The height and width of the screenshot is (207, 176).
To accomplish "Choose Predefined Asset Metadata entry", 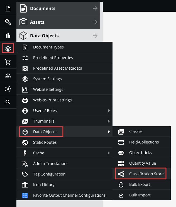I will coord(64,68).
